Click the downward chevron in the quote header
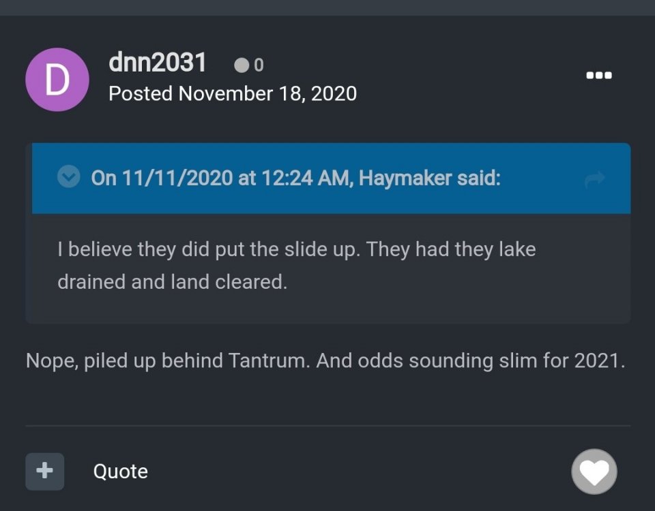 [x=68, y=176]
